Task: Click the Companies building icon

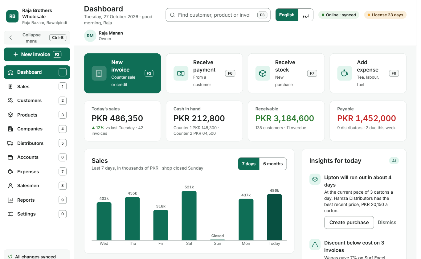Action: (10, 129)
